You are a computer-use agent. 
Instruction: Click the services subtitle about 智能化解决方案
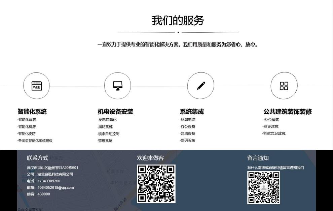tap(178, 44)
